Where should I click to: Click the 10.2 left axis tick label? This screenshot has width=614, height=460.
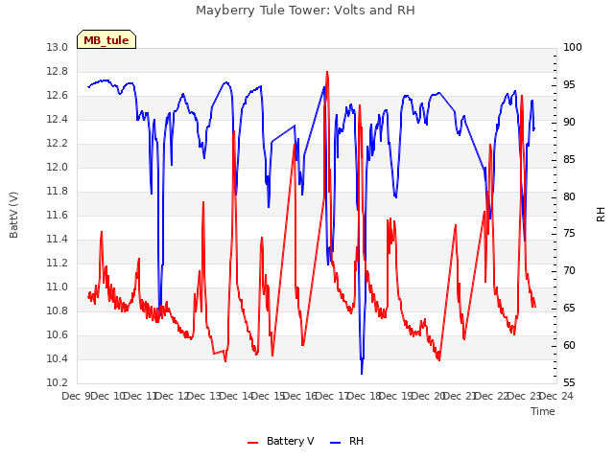(x=58, y=383)
